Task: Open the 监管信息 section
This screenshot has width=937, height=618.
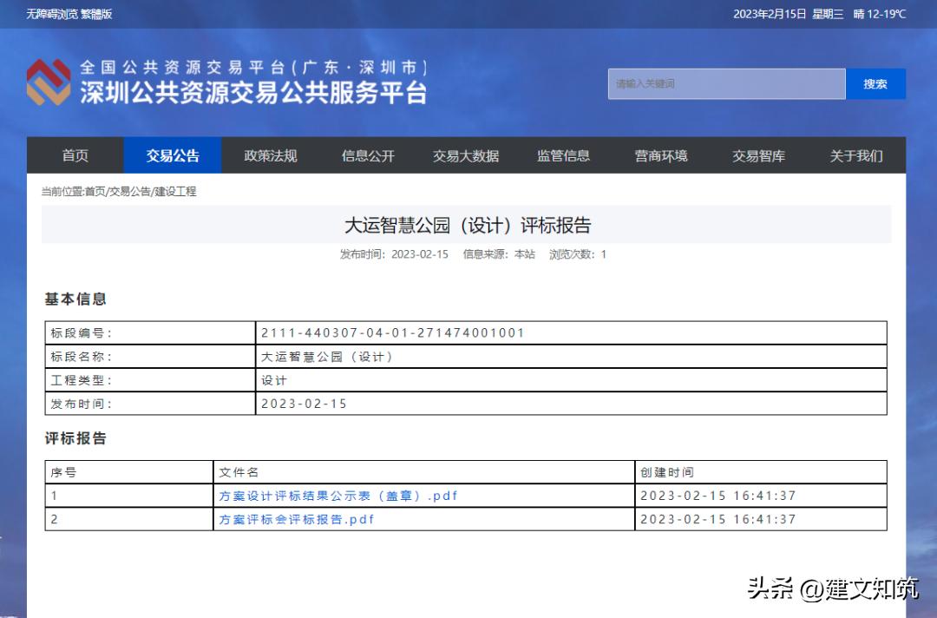Action: pyautogui.click(x=562, y=155)
